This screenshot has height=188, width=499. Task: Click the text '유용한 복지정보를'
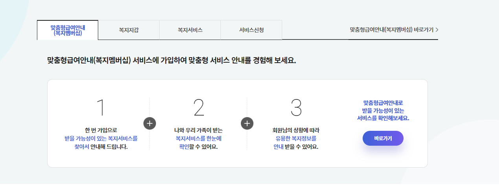click(x=296, y=139)
